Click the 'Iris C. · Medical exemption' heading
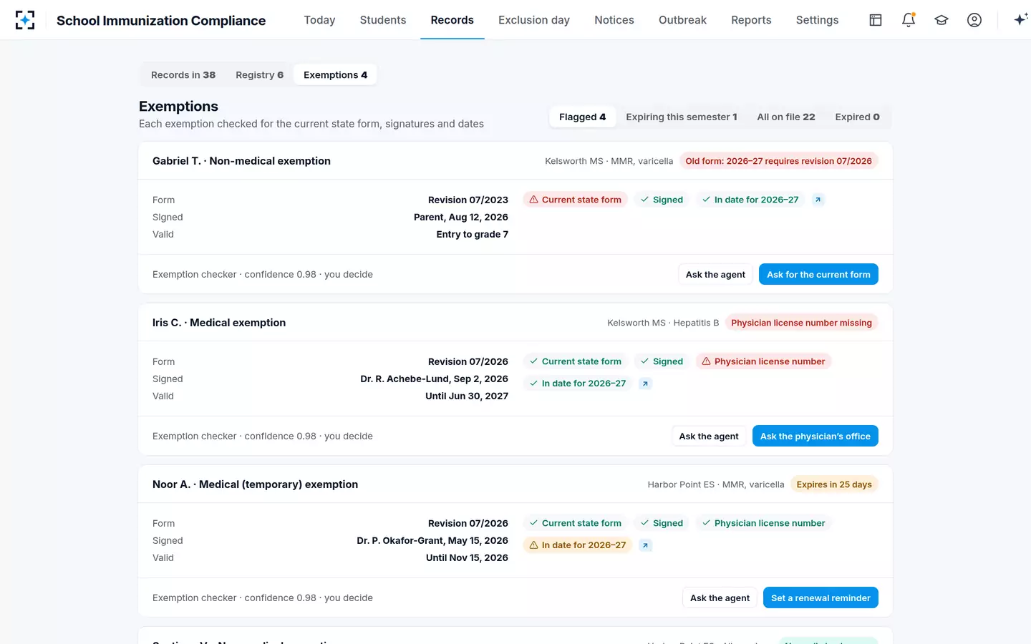The width and height of the screenshot is (1031, 644). pos(219,323)
